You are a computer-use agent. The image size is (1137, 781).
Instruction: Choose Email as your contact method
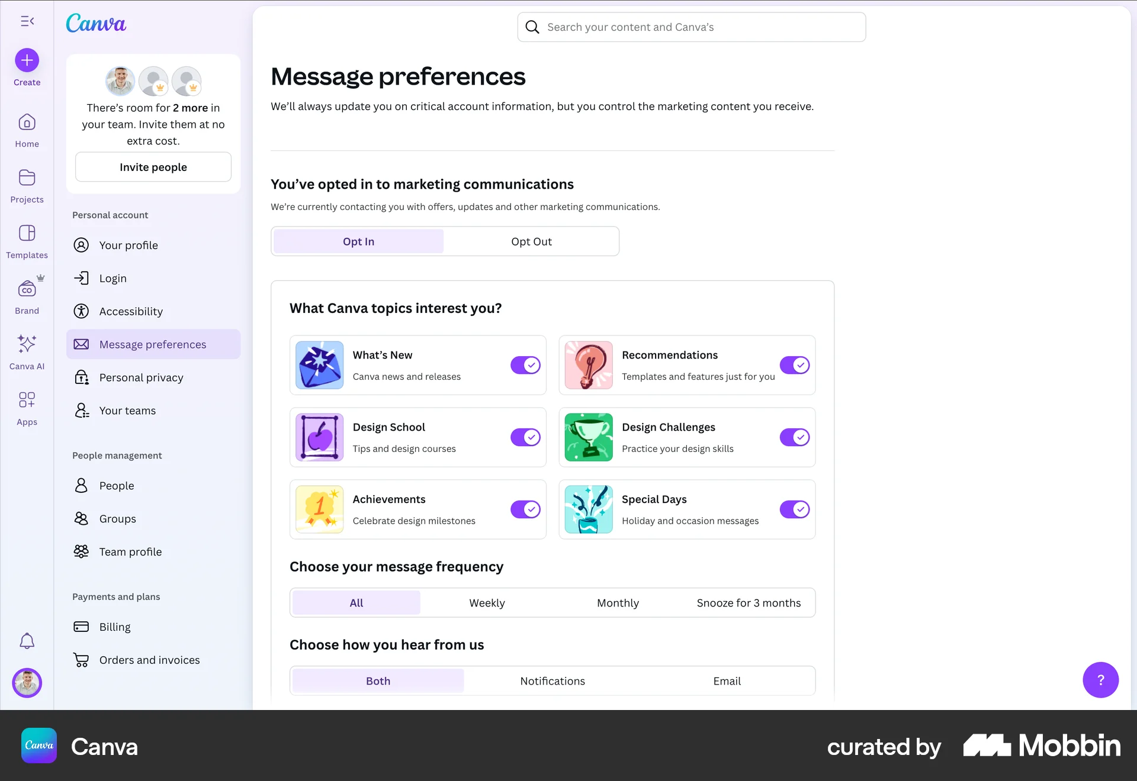pos(727,680)
